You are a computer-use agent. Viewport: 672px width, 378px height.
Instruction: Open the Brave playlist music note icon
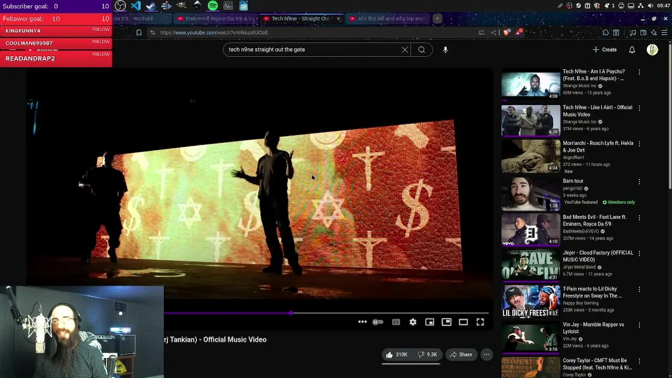coord(633,33)
